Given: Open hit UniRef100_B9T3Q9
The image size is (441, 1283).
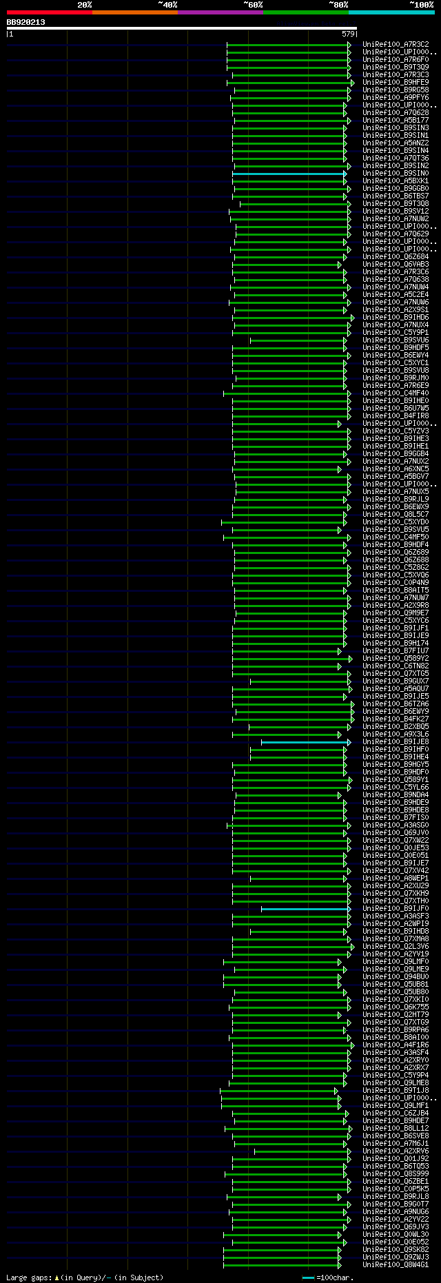Looking at the screenshot, I should [x=396, y=68].
